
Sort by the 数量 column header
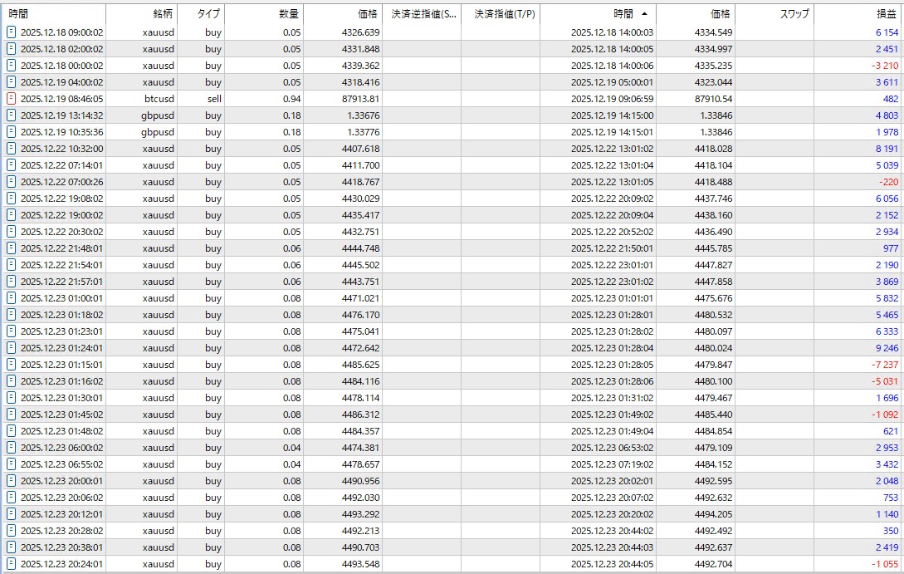(289, 14)
